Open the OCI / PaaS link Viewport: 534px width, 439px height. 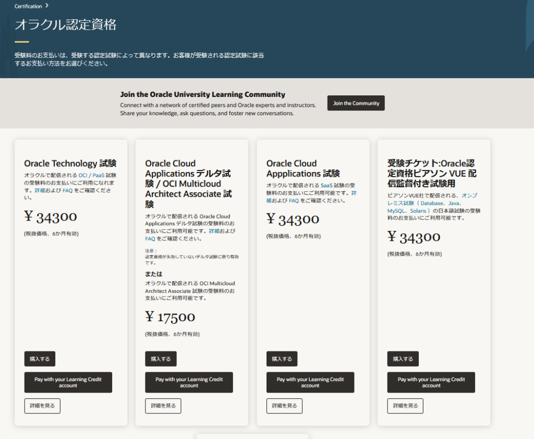click(91, 176)
